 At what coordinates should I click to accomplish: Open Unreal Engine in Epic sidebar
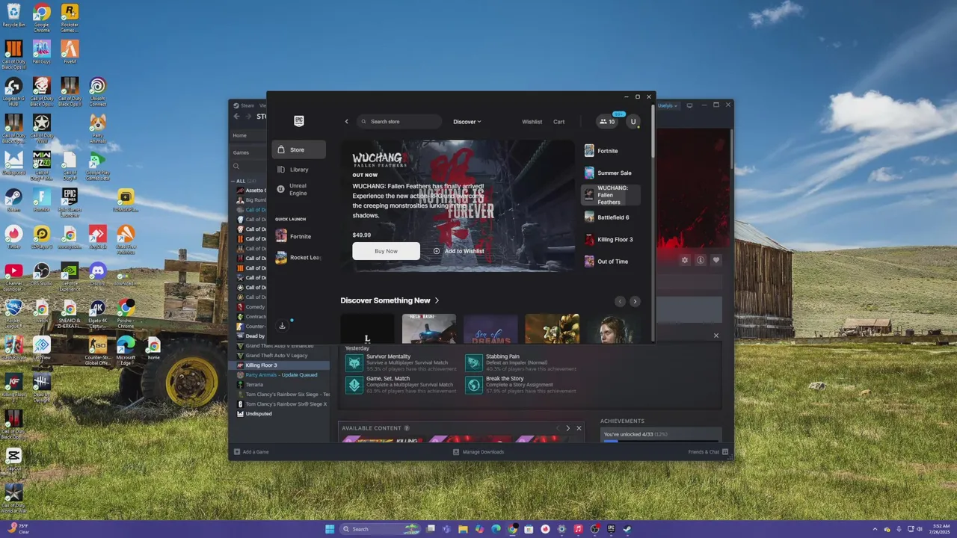298,190
